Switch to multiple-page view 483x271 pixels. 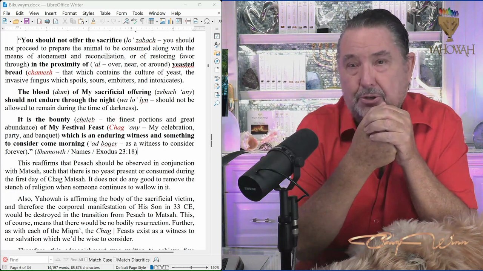coord(158,268)
